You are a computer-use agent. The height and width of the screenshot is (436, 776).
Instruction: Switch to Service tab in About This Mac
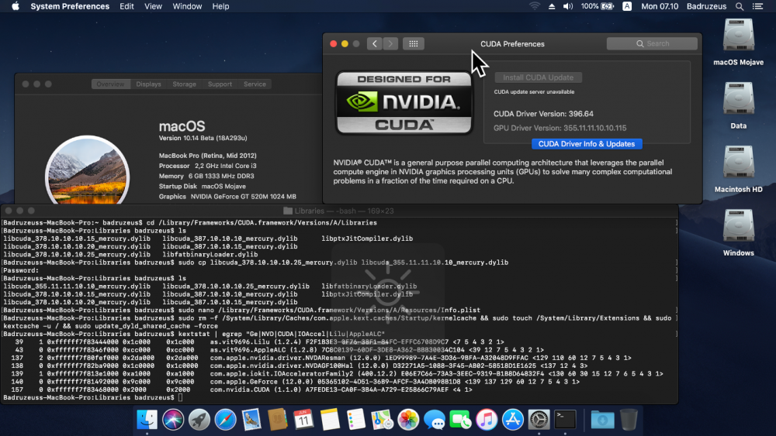click(x=255, y=84)
